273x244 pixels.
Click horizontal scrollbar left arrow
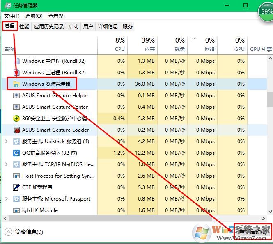click(x=5, y=218)
